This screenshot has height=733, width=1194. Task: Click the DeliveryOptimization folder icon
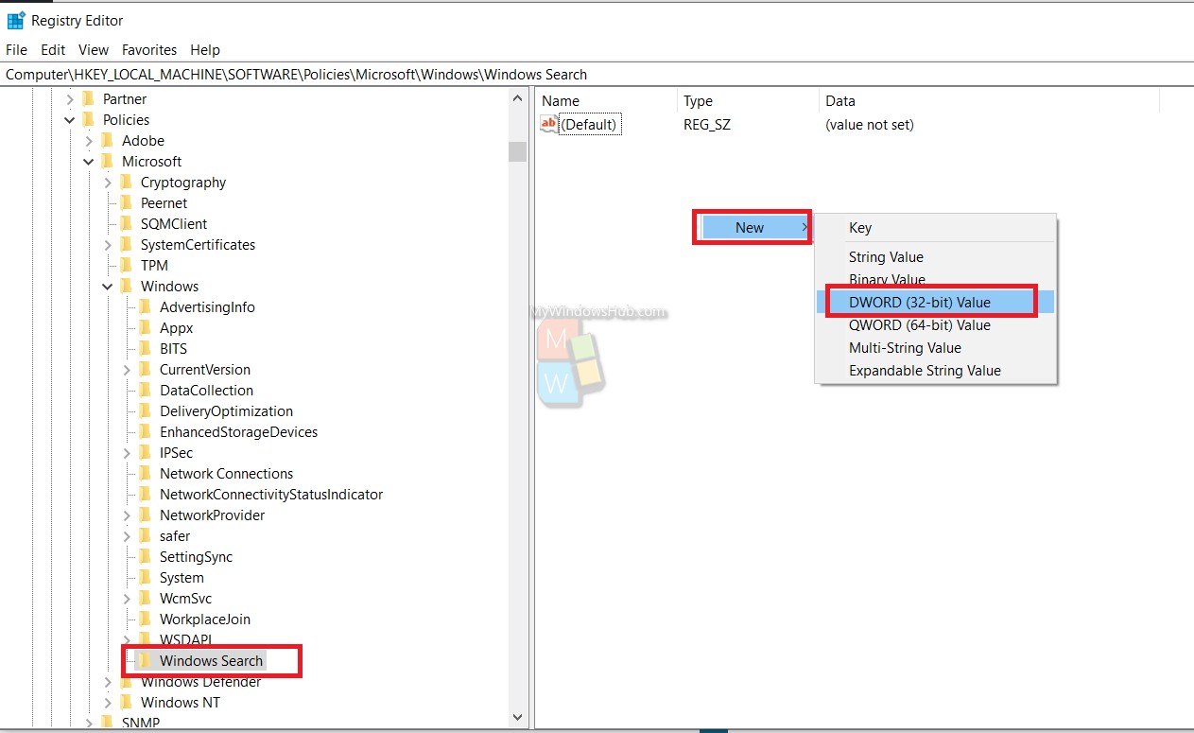tap(146, 410)
